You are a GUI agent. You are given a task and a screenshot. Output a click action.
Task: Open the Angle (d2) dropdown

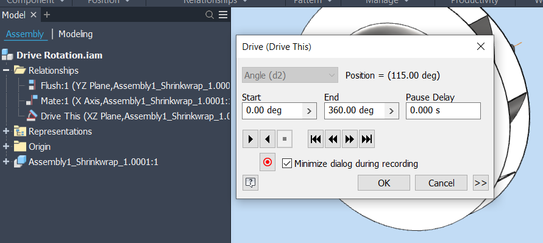tap(290, 75)
